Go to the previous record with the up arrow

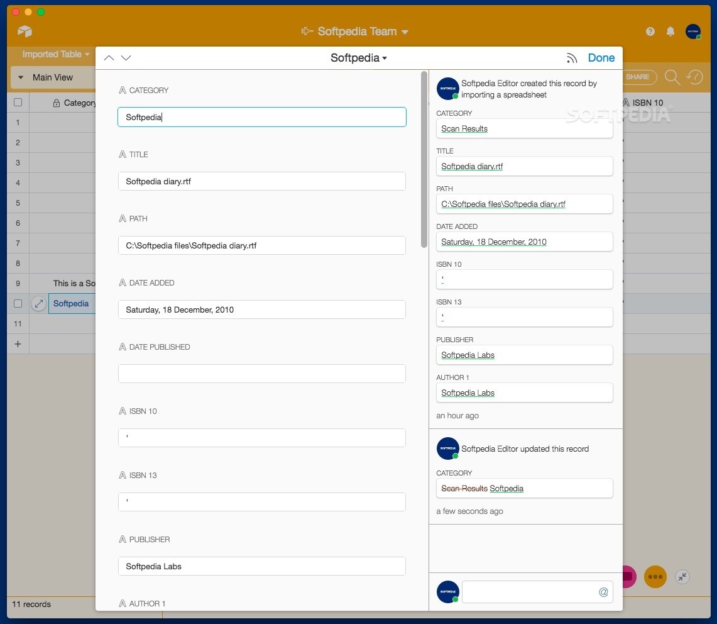[x=109, y=58]
